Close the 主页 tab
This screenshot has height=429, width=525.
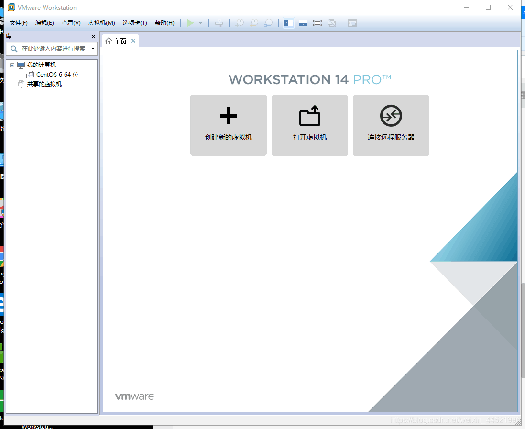pos(133,41)
